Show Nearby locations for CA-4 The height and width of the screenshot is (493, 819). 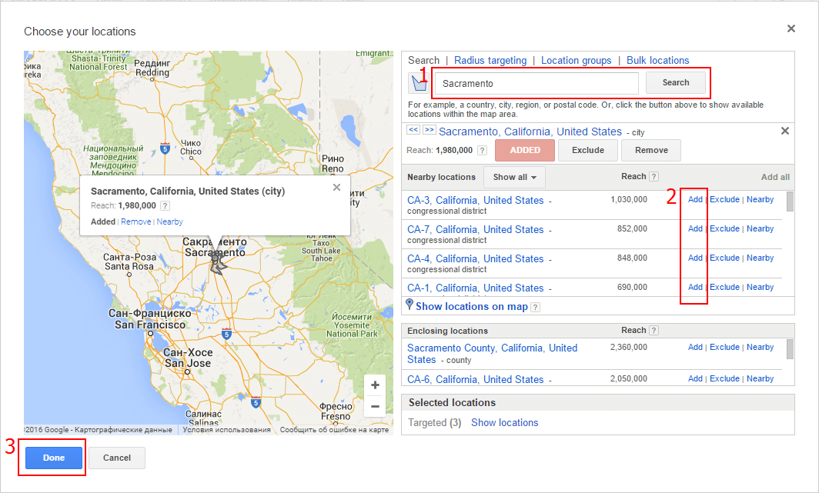point(760,258)
